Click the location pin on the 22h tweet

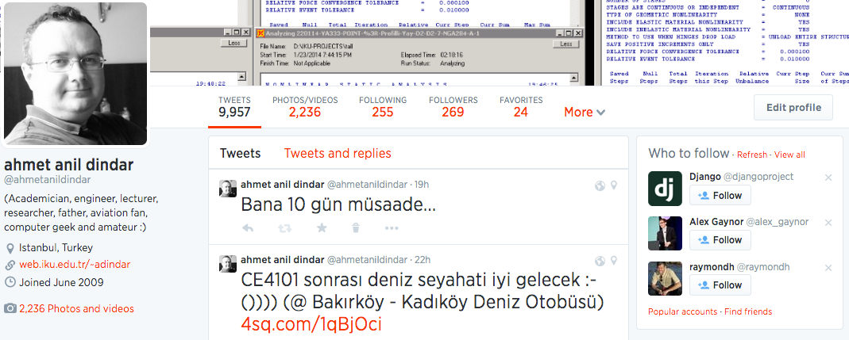(614, 261)
